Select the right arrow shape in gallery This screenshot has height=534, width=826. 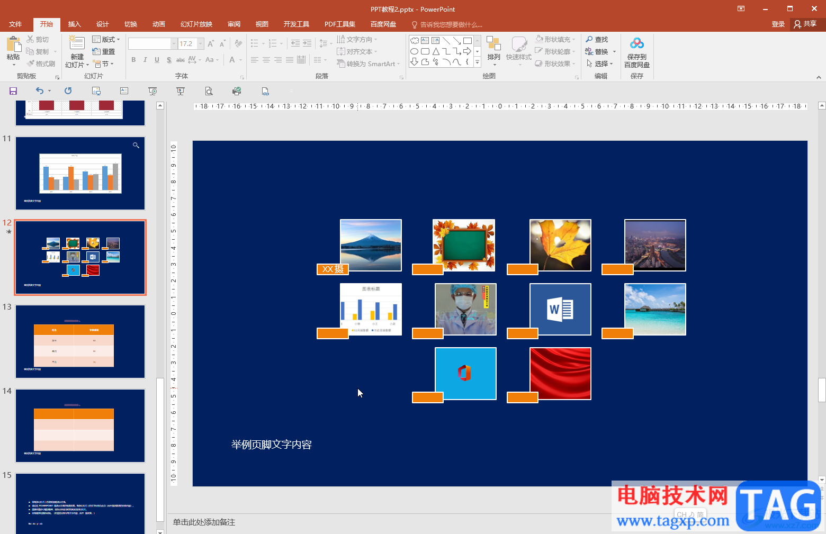pos(467,51)
